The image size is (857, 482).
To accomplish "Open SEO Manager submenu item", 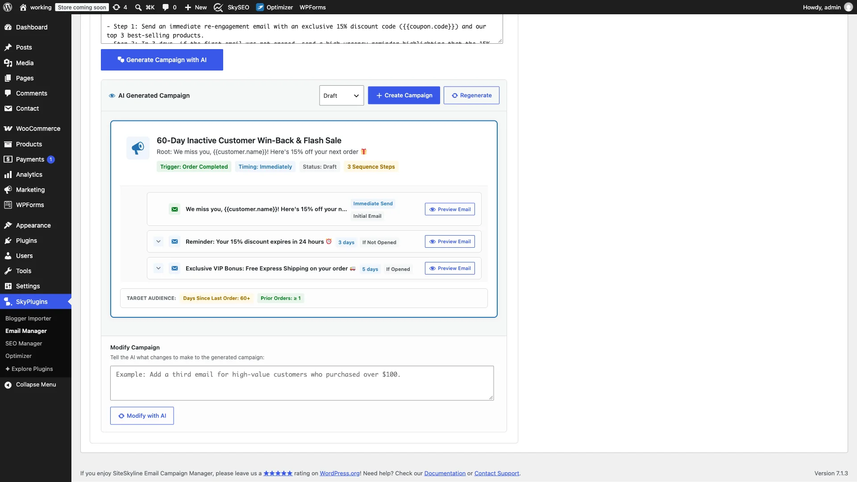I will 24,343.
